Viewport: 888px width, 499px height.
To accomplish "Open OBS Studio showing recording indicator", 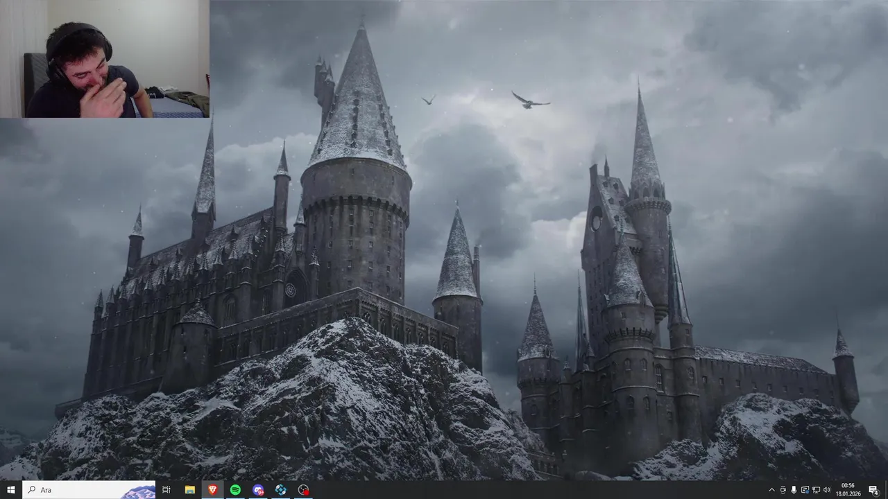I will tap(303, 490).
